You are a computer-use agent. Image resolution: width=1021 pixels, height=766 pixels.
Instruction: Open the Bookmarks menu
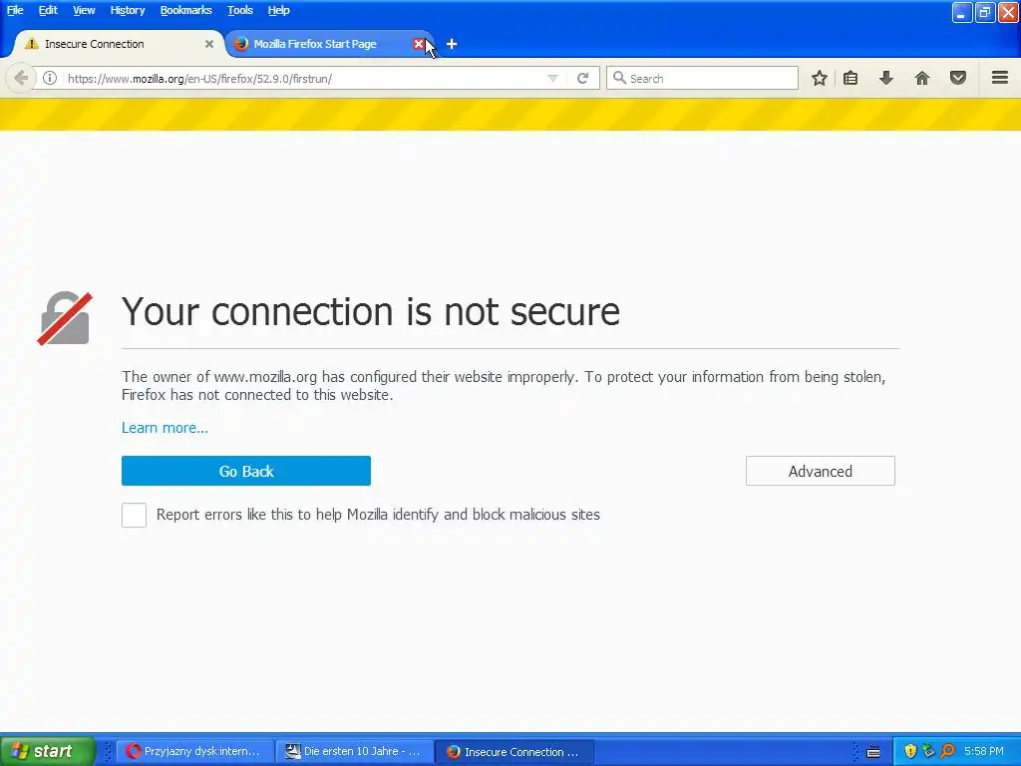(x=185, y=10)
